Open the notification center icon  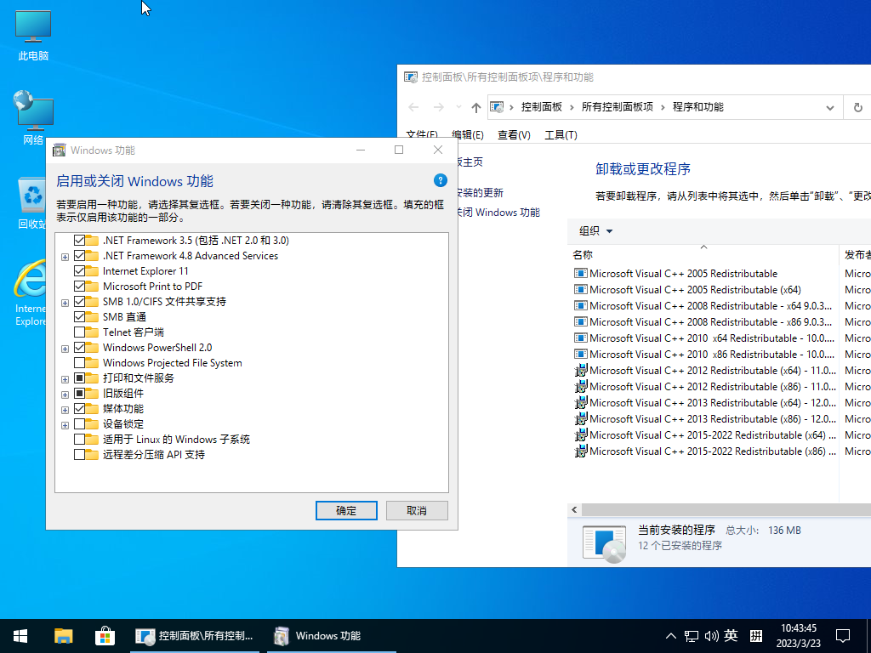[842, 635]
